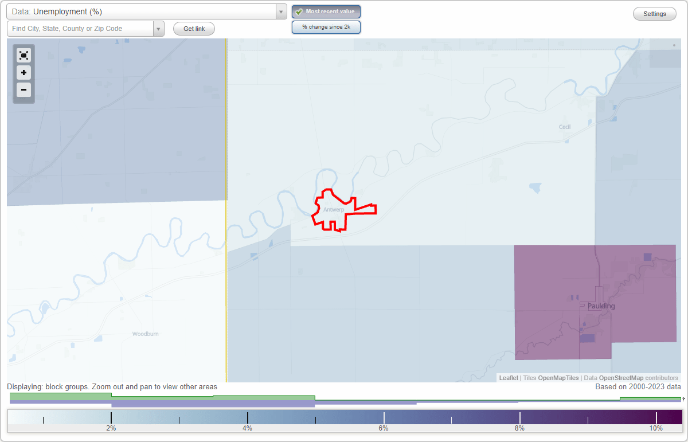688x442 pixels.
Task: Select the Most recent value option
Action: 326,11
